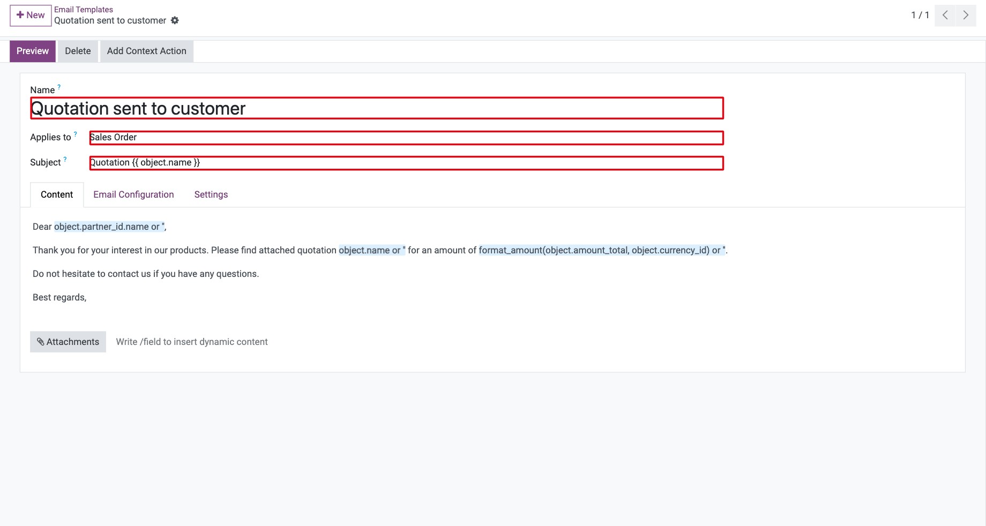Screen dimensions: 986x526
Task: Open the Applies to Sales Order field
Action: (406, 138)
